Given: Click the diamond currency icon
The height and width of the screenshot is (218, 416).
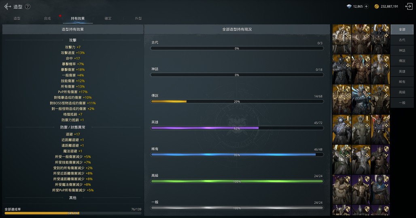Looking at the screenshot, I should (x=349, y=6).
